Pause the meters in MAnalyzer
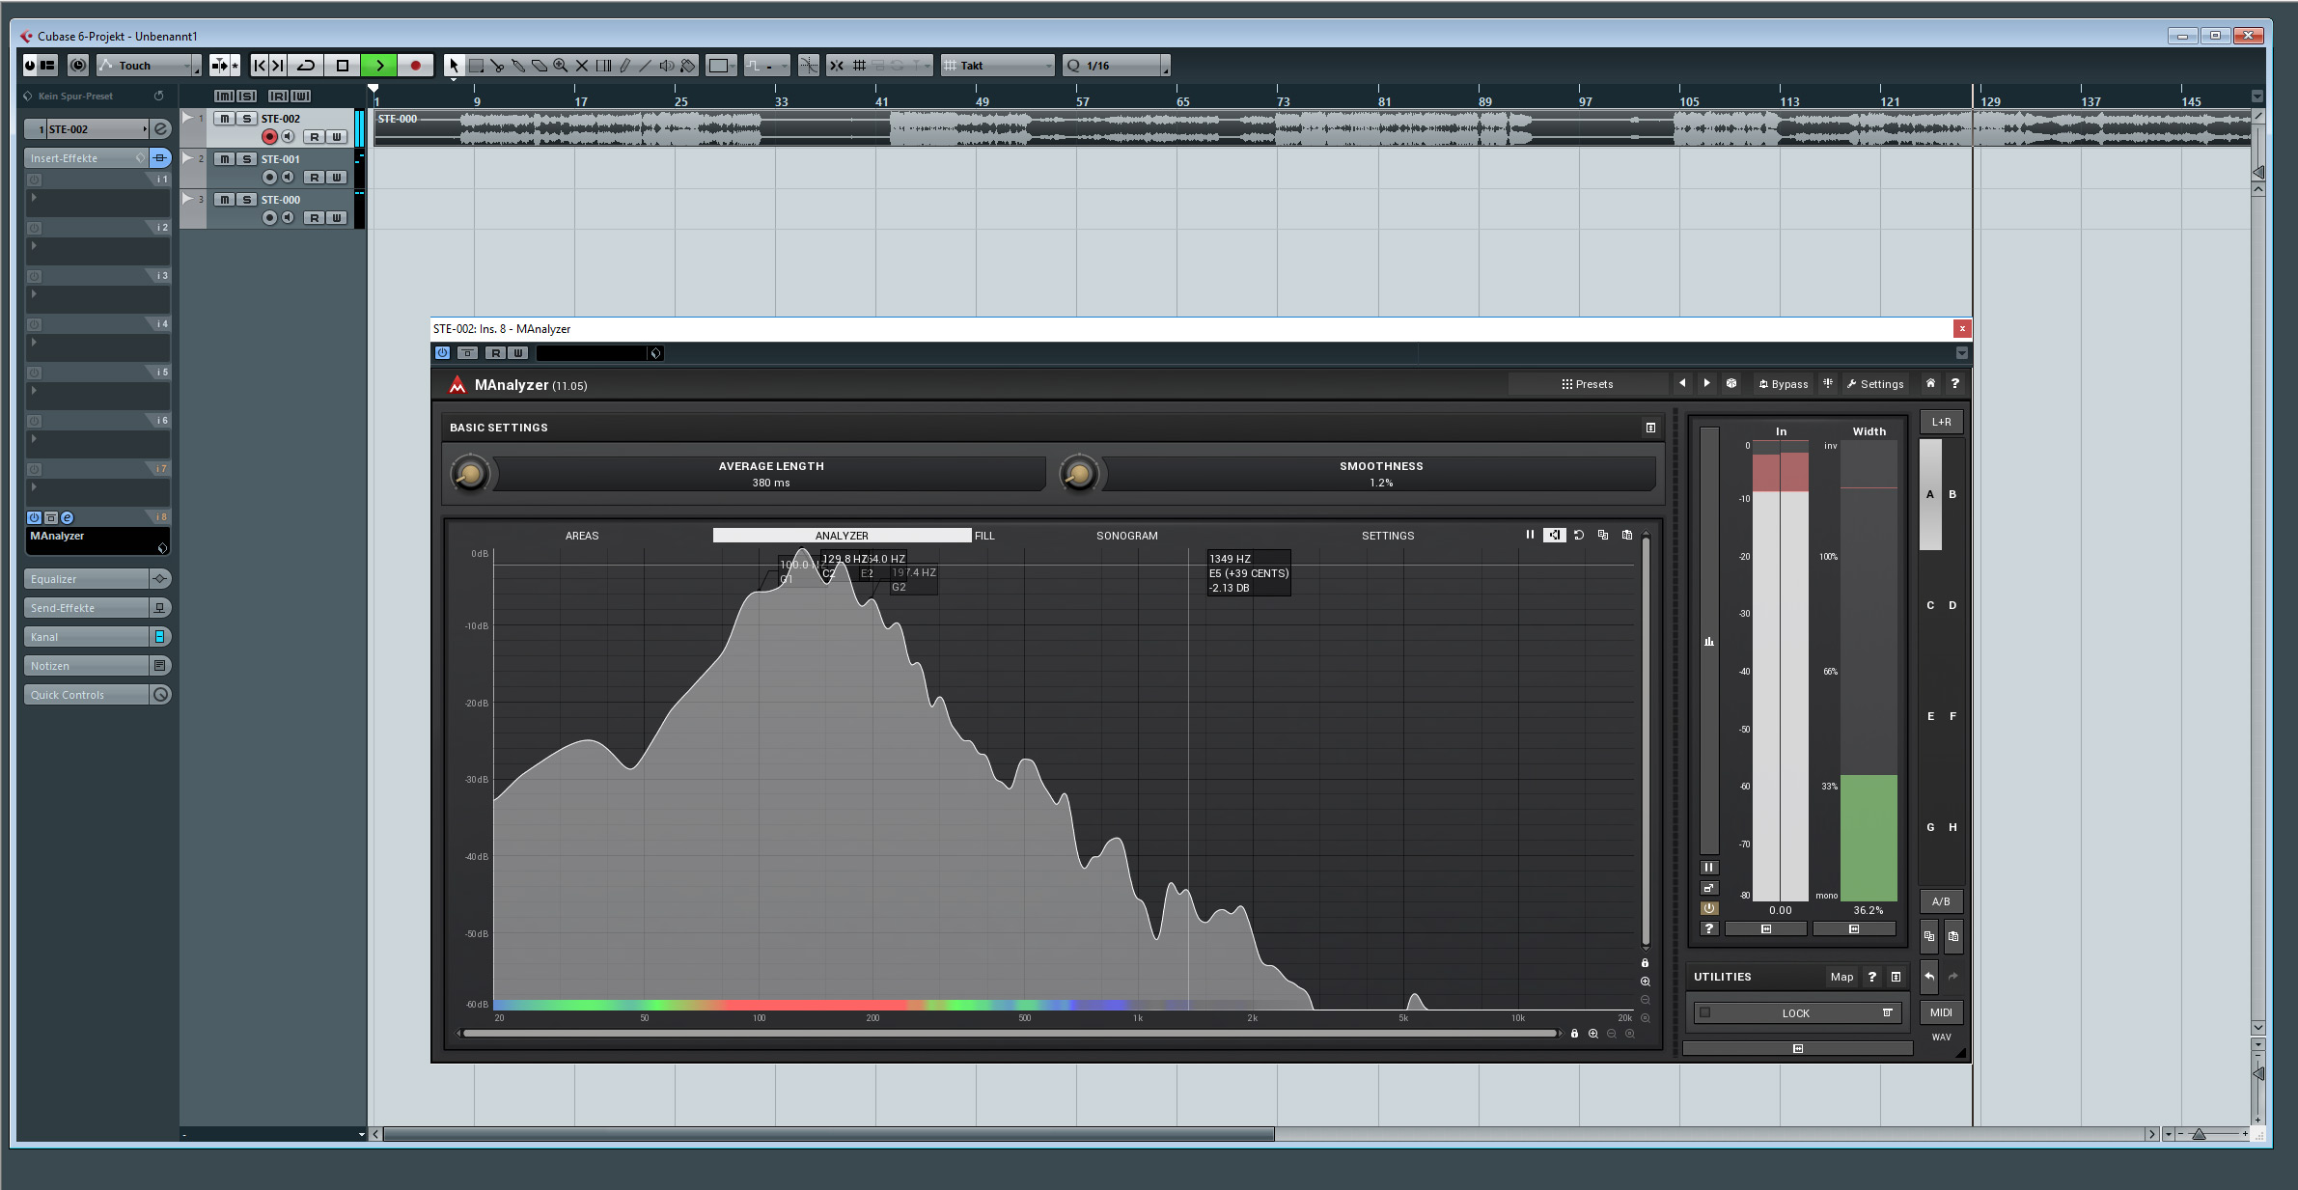The width and height of the screenshot is (2298, 1190). (1708, 867)
